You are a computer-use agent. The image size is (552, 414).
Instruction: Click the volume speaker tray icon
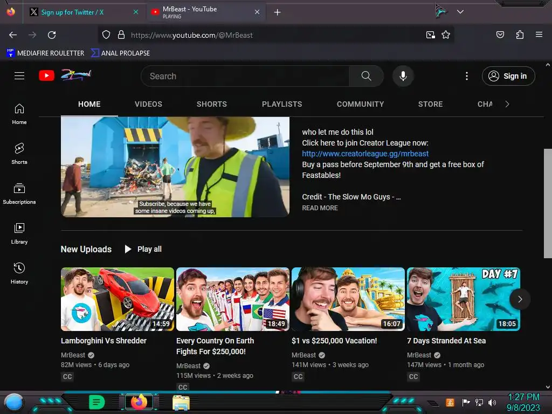492,402
